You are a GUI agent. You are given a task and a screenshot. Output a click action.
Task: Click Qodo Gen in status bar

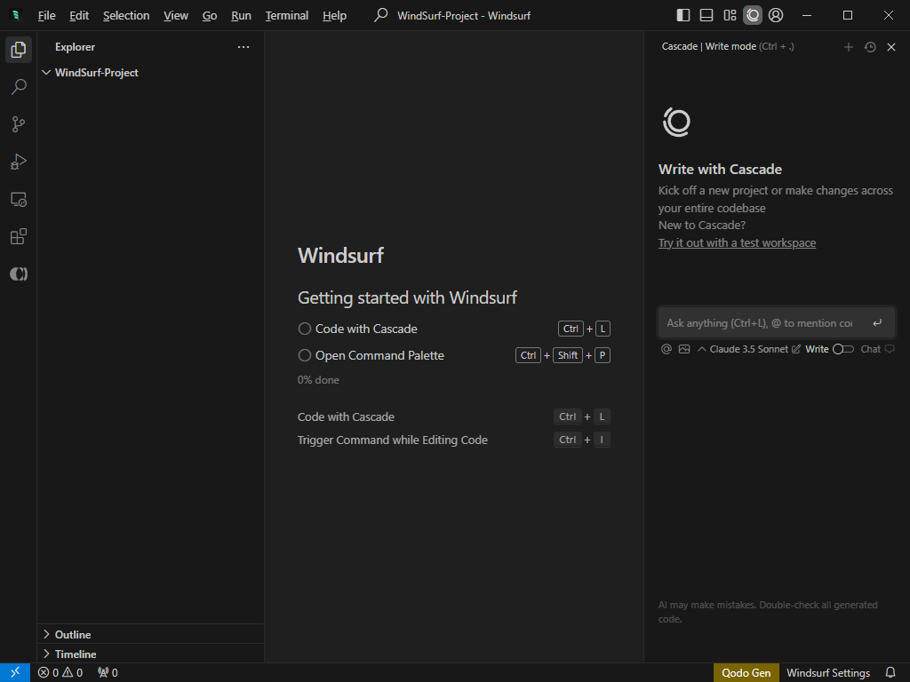[x=746, y=673]
